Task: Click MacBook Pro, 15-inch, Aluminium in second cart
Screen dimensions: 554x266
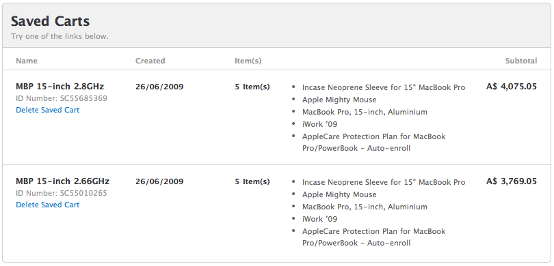Action: (365, 207)
